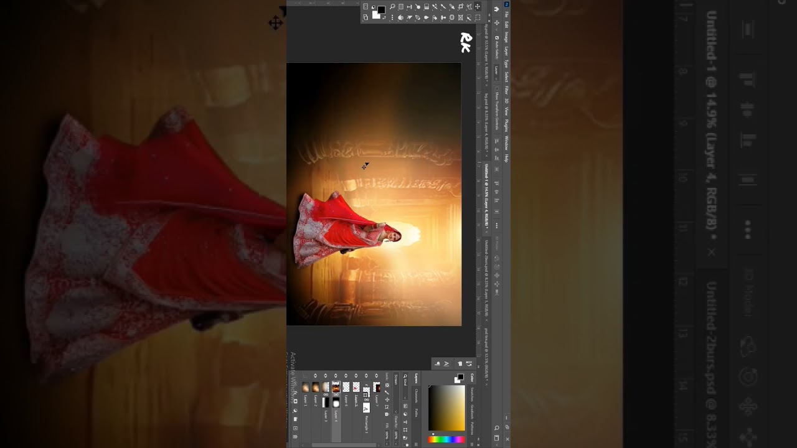The width and height of the screenshot is (797, 448).
Task: Switch to the Channels tab
Action: pyautogui.click(x=417, y=396)
